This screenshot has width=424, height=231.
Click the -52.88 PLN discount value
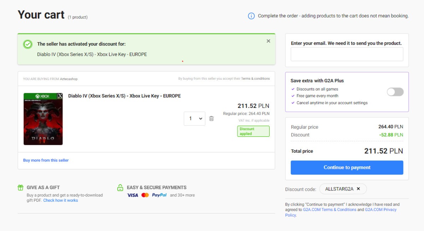pos(391,135)
